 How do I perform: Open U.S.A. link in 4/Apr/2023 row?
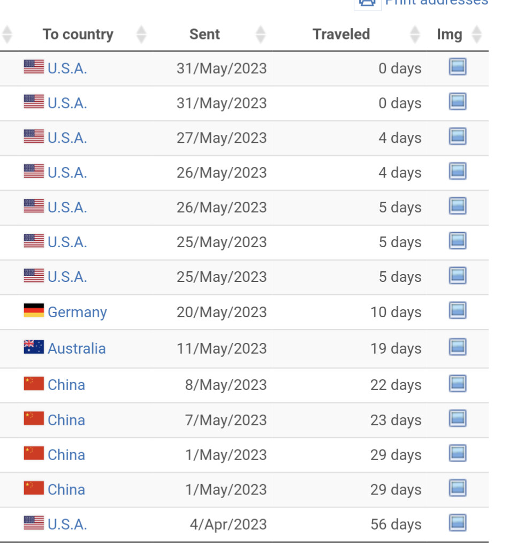[67, 524]
